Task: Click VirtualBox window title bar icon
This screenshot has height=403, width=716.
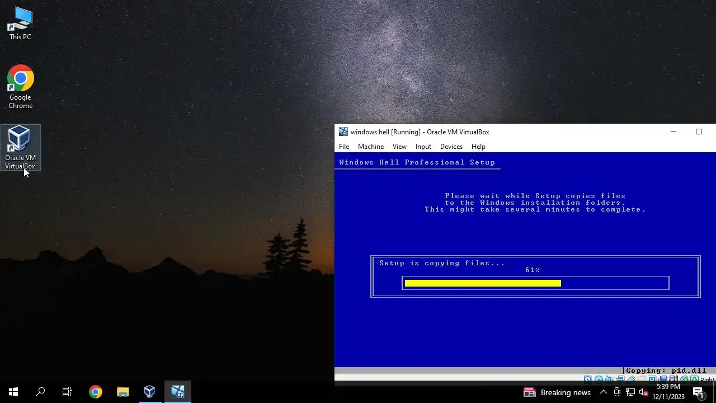Action: pos(343,132)
